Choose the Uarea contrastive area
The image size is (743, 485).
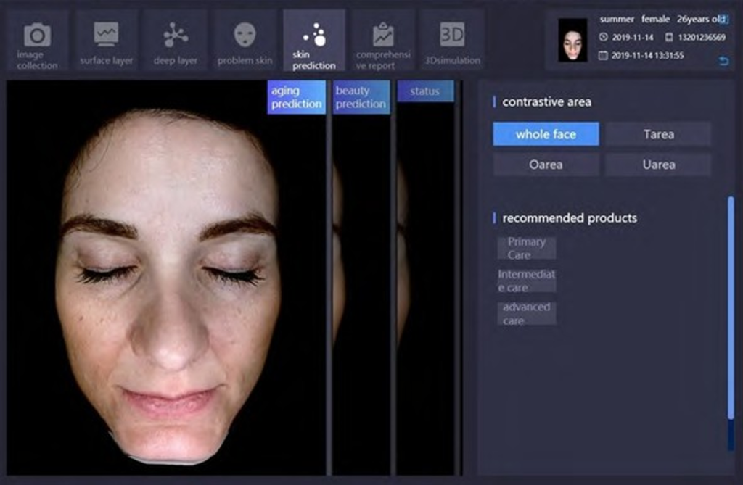pyautogui.click(x=658, y=165)
